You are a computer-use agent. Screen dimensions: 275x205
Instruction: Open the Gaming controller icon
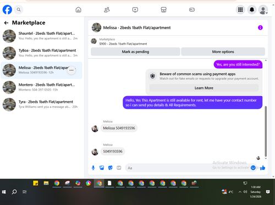[x=192, y=9]
